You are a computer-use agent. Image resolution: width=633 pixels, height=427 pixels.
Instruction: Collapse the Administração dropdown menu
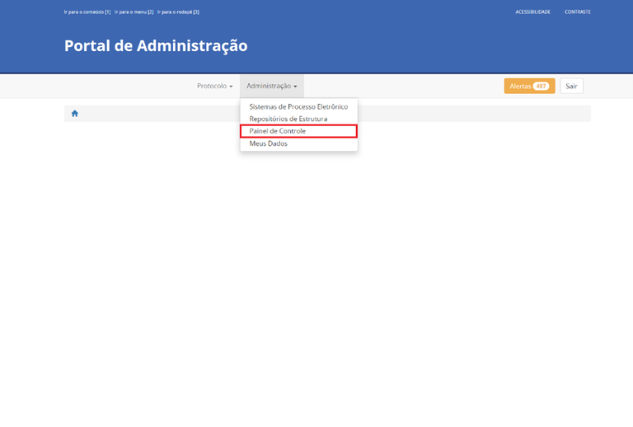pos(271,86)
